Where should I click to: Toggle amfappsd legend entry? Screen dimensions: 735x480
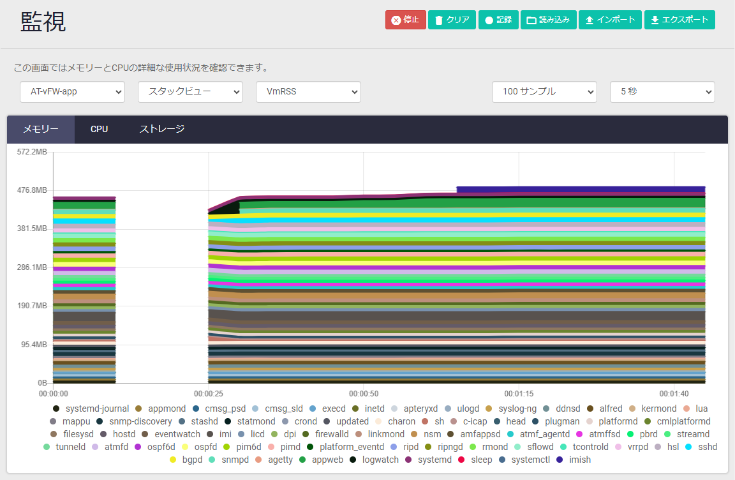tap(473, 433)
